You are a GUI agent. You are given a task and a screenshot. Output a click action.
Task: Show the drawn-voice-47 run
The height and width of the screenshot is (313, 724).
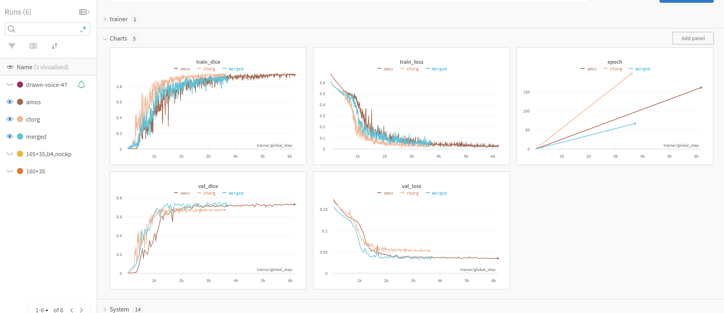[10, 85]
